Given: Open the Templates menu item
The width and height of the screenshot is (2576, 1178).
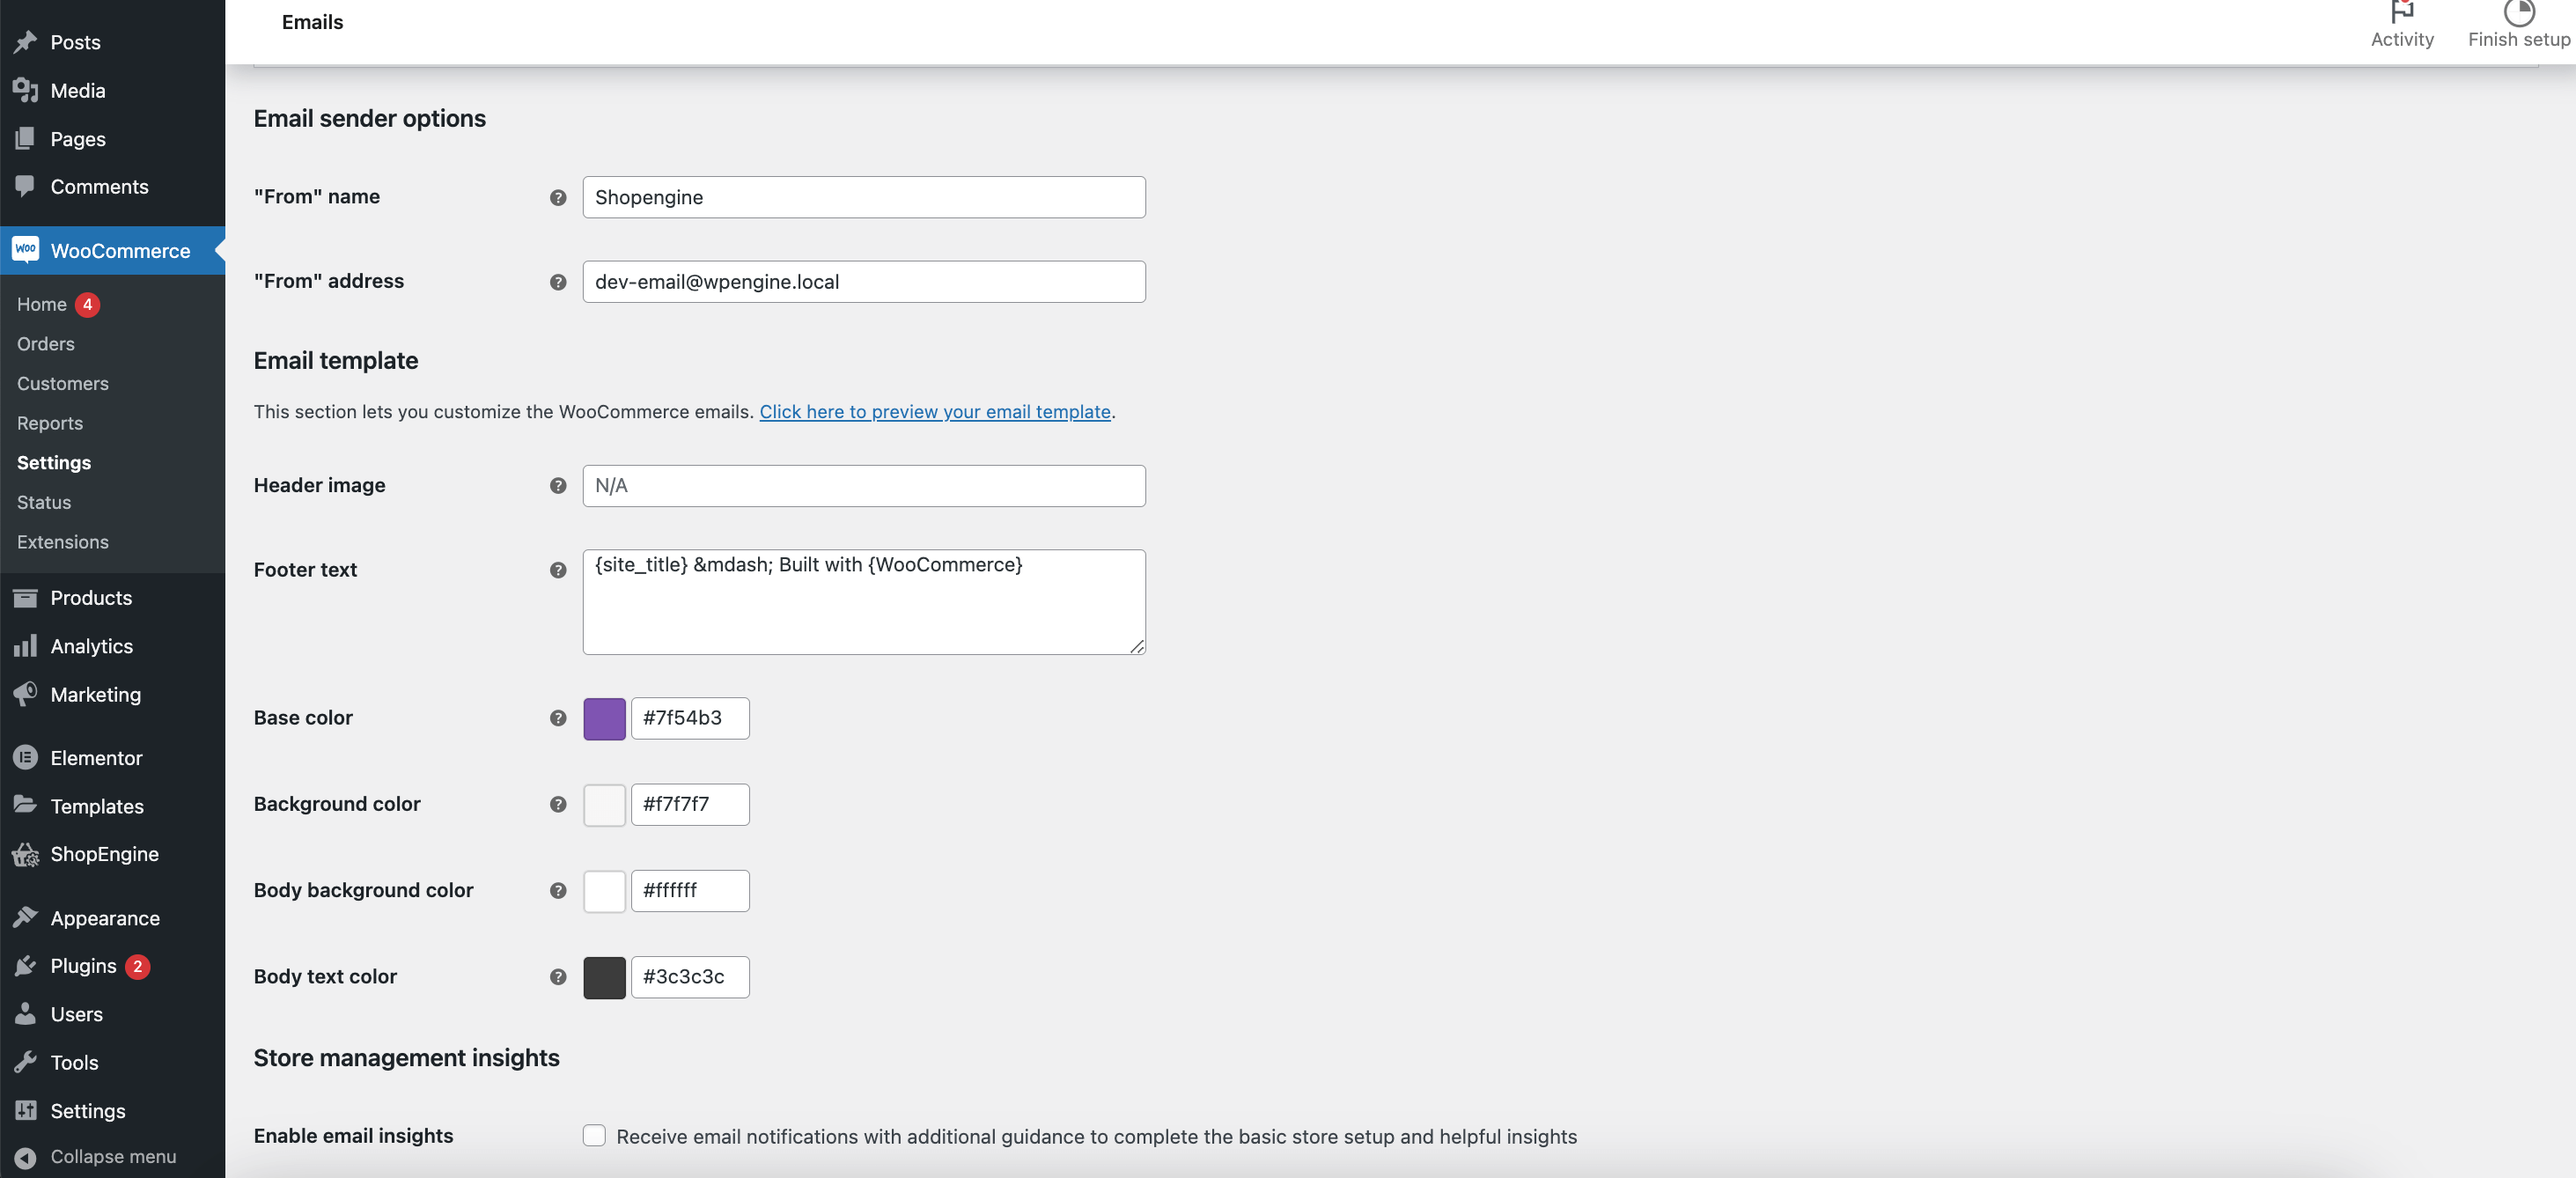Looking at the screenshot, I should point(97,805).
